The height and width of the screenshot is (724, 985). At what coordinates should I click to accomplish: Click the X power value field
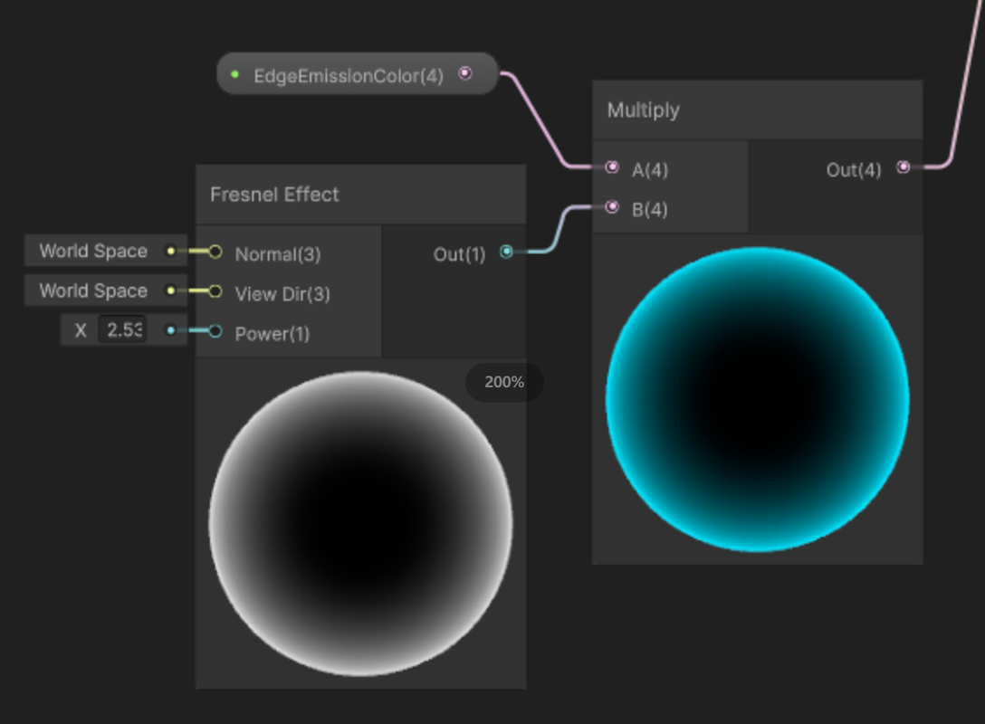(x=122, y=329)
